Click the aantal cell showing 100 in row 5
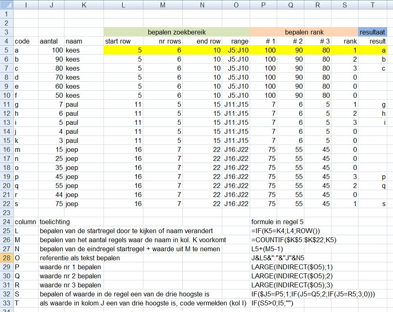 click(x=51, y=50)
